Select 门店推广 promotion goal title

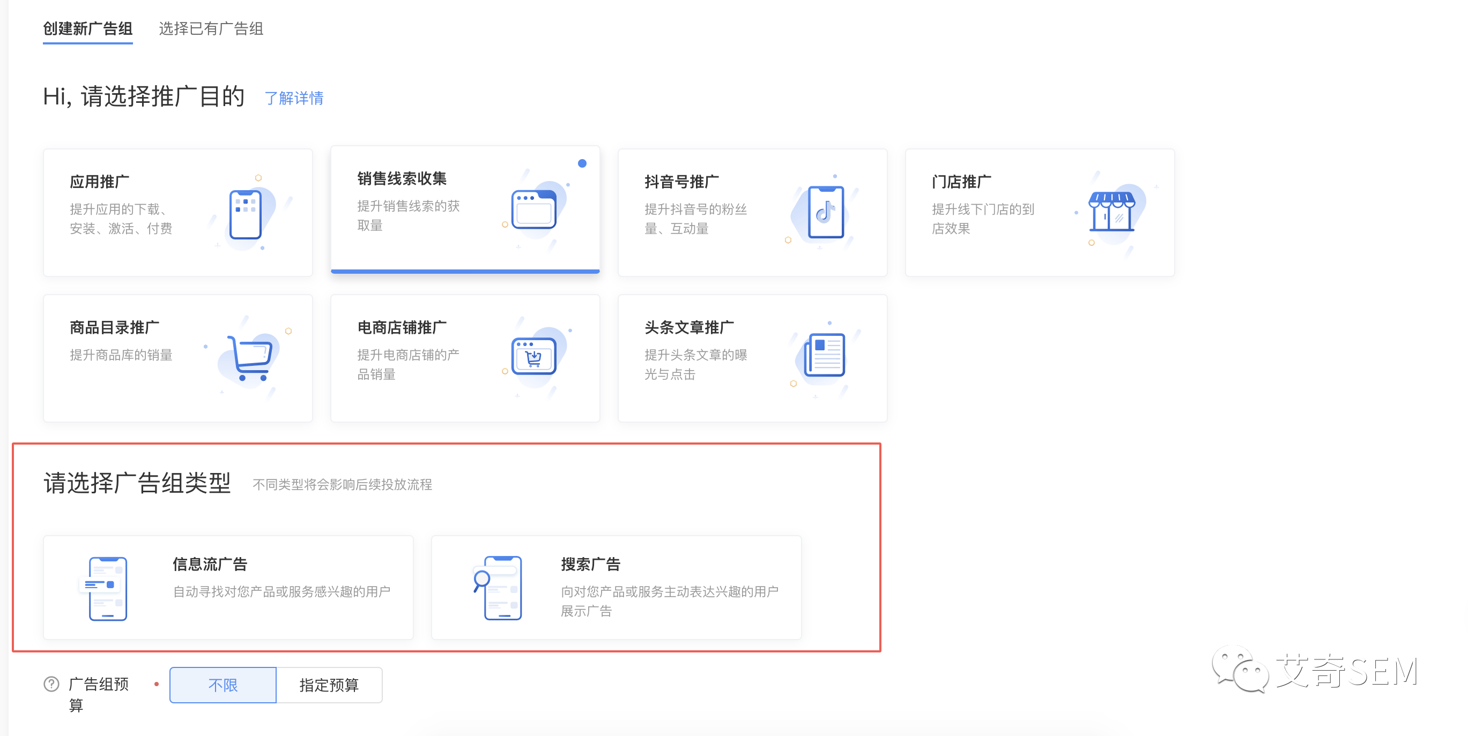(x=961, y=182)
